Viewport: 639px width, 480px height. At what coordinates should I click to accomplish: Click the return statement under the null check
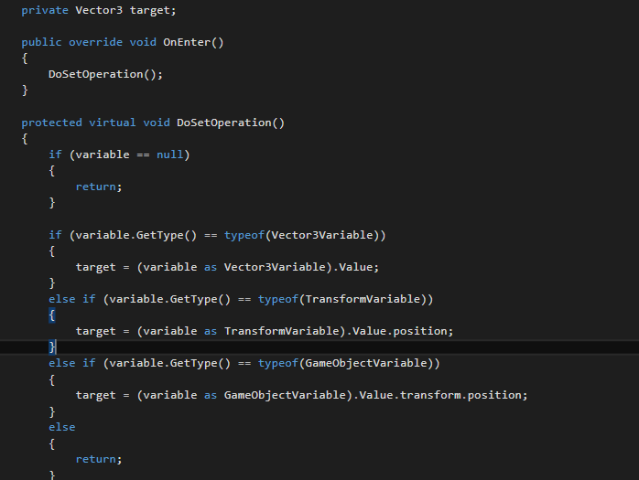[98, 187]
